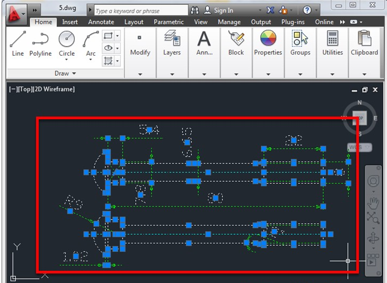Expand the Properties panel dropdown
This screenshot has height=283, width=387.
coord(268,74)
